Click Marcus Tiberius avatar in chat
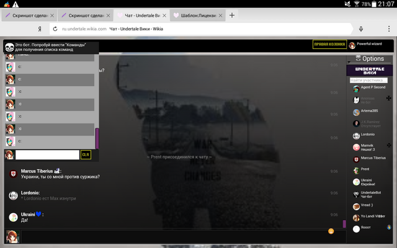Viewport: 397px width, 248px height. tap(13, 174)
